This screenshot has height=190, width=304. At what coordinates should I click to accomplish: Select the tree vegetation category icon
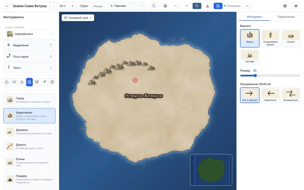[22, 82]
